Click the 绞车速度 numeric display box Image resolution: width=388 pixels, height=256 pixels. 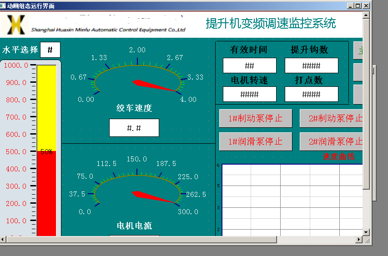[x=134, y=128]
